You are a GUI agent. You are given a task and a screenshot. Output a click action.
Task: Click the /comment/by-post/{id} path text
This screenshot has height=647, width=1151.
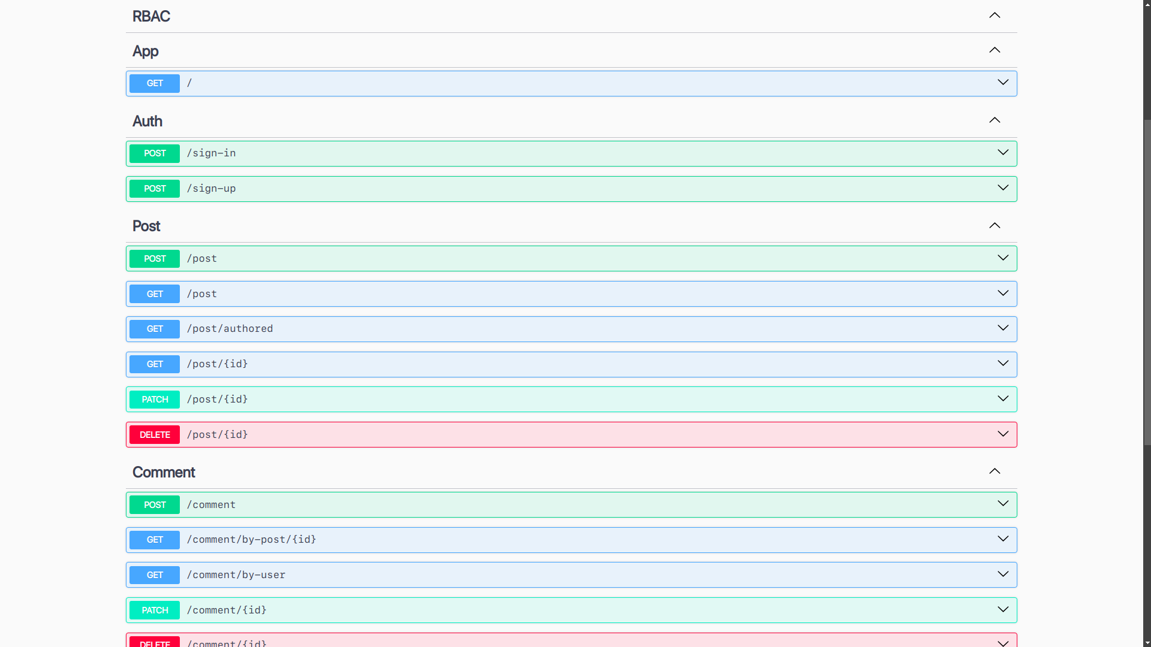pos(251,540)
